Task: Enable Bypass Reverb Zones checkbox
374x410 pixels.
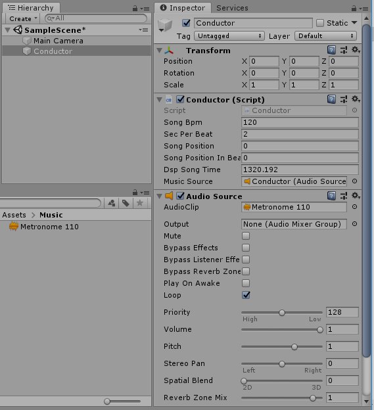Action: [x=246, y=271]
